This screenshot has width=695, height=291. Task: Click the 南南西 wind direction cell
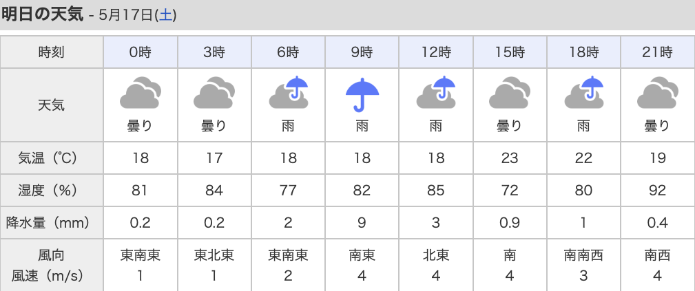click(583, 255)
